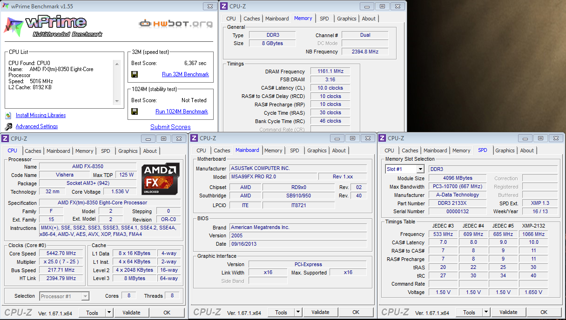Viewport: 566px width, 320px height.
Task: Click HT Link 2394.79 MHz value
Action: 61,278
